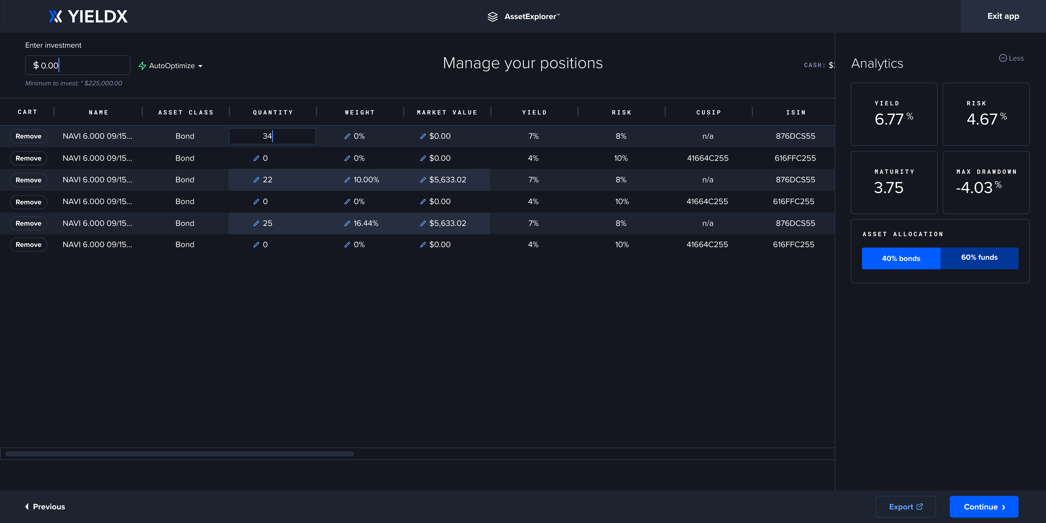Click the YieldX logo icon

click(x=55, y=16)
